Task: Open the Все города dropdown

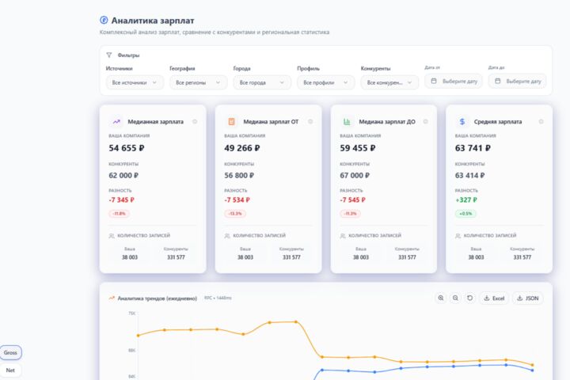Action: click(x=262, y=82)
